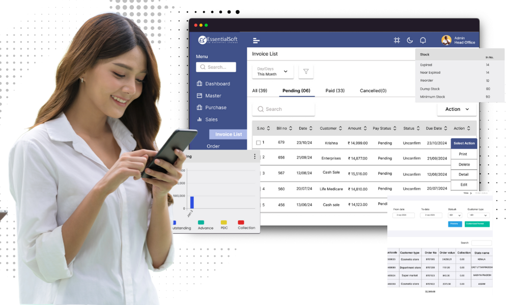Choose Edit from the Select Action menu
Screen dimensions: 509x305
pos(464,185)
